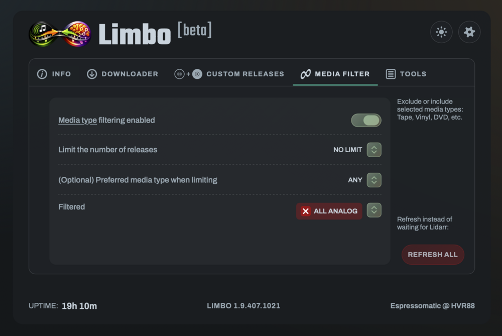
Task: Expand the No Limit releases dropdown
Action: (x=374, y=150)
